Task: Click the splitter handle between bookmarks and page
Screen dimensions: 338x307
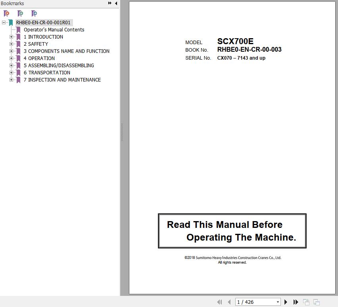Action: pos(122,132)
